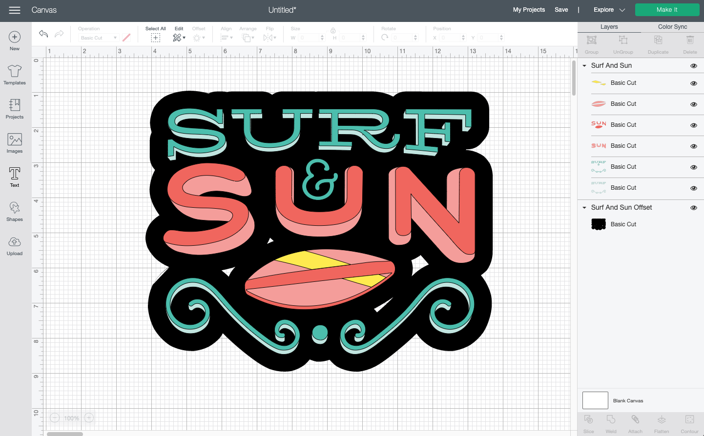Click the operation color swatch
Screen dimensions: 704x436
click(x=126, y=38)
